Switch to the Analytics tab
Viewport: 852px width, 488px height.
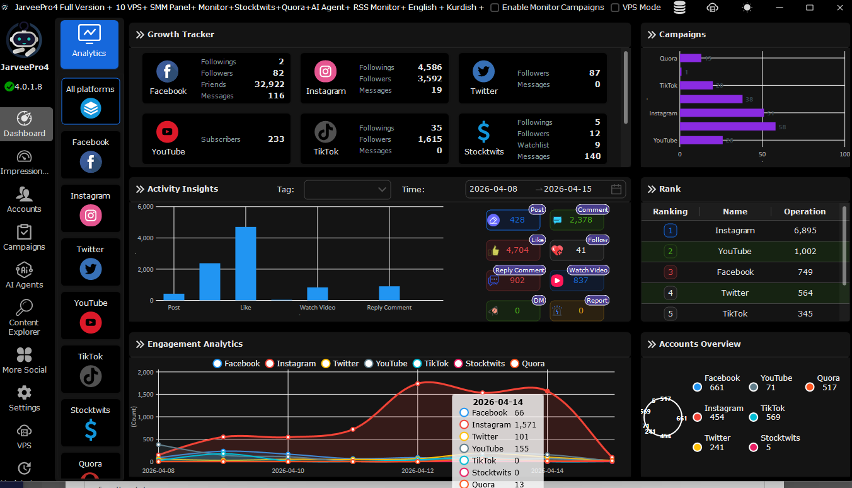pos(89,44)
